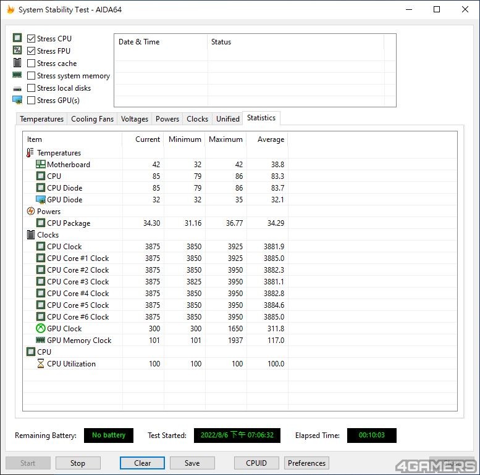Click the CPU Utilization hourglass icon
The image size is (480, 475).
pyautogui.click(x=41, y=363)
